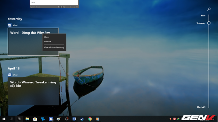Open File Explorer from taskbar
The height and width of the screenshot is (122, 218).
tap(27, 119)
